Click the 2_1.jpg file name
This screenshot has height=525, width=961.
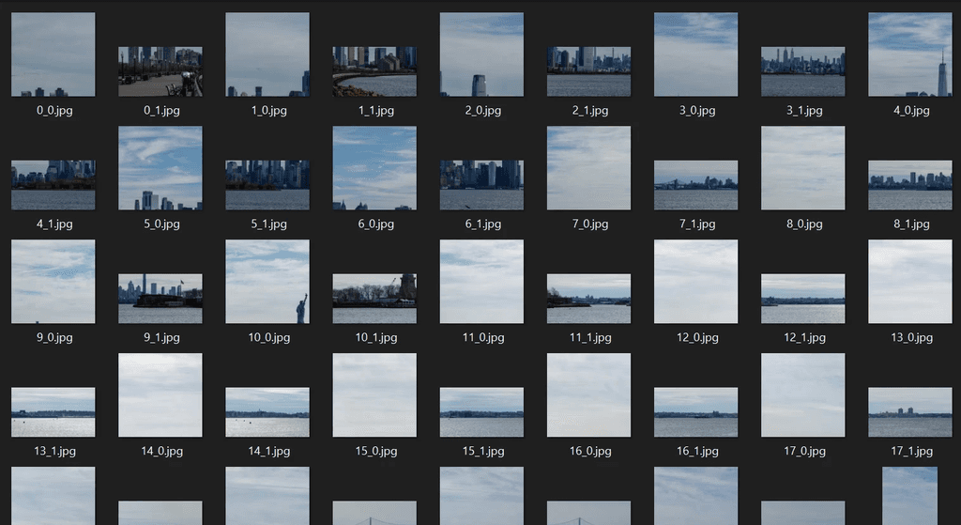590,111
